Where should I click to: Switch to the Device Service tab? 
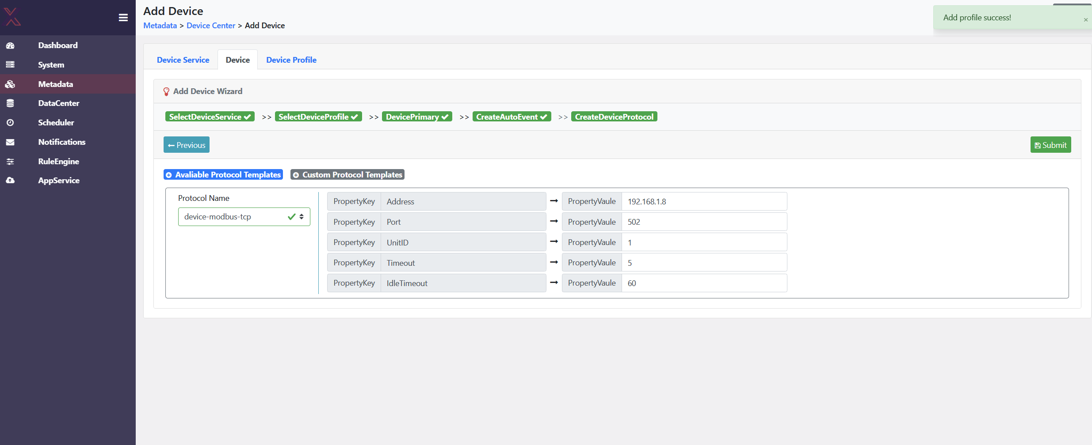(x=183, y=60)
